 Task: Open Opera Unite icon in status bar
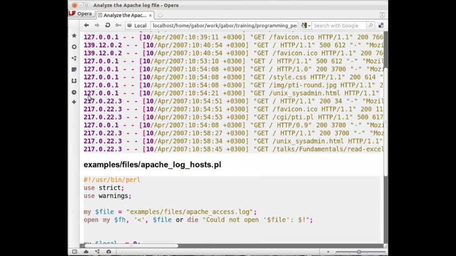[x=98, y=252]
